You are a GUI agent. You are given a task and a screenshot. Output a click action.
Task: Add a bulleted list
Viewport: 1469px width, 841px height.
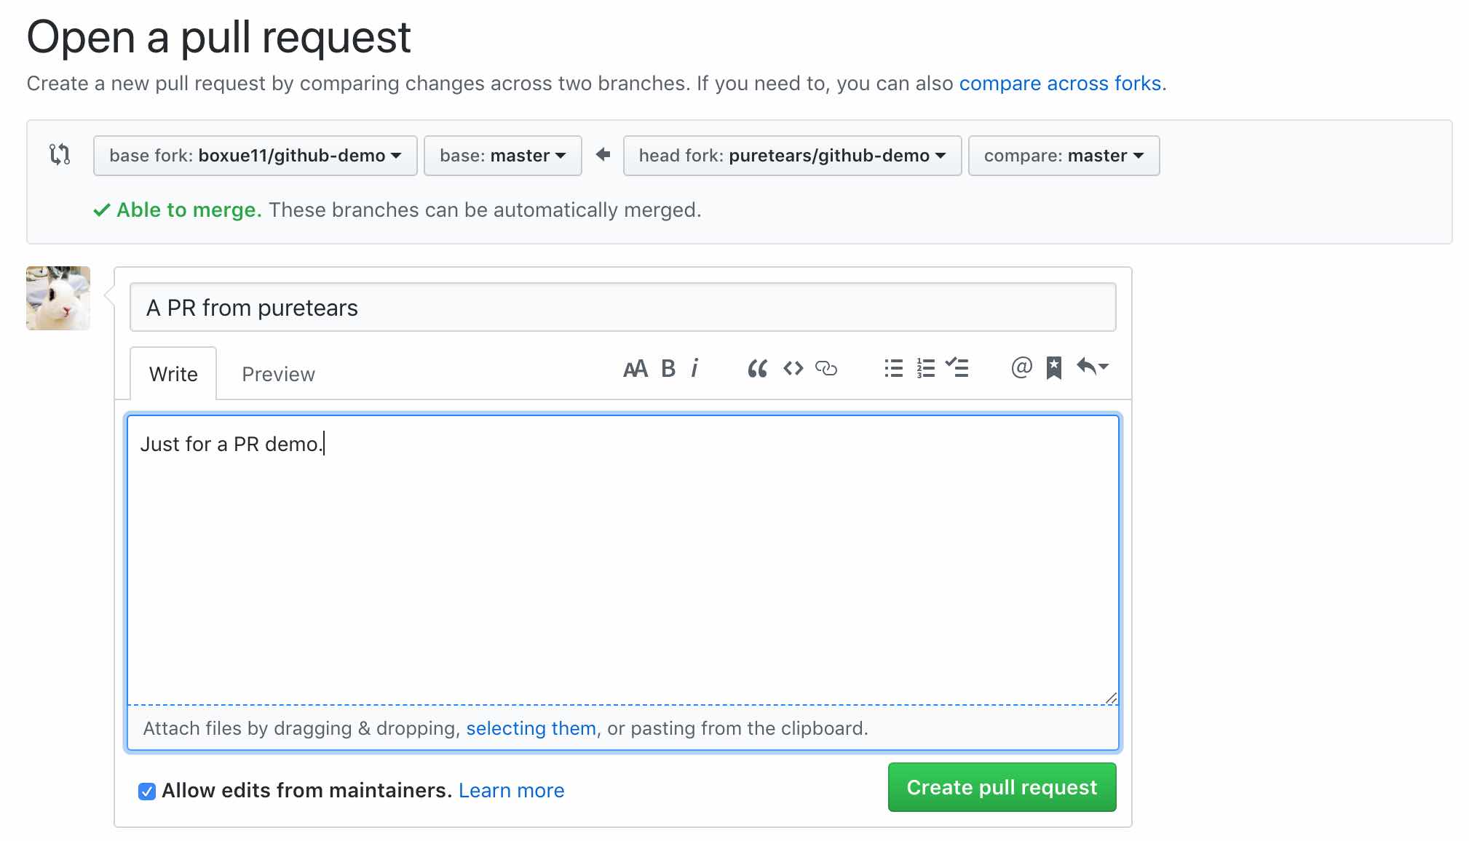coord(893,369)
